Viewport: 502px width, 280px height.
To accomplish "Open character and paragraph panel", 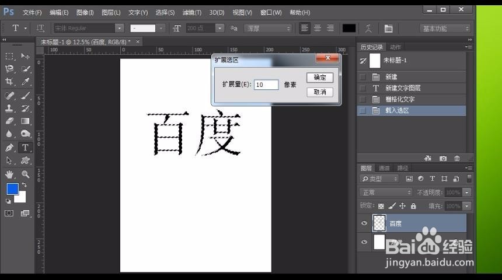I will pos(388,29).
